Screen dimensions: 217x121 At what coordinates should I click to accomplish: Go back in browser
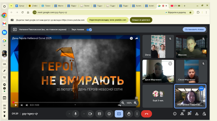[x=12, y=12]
